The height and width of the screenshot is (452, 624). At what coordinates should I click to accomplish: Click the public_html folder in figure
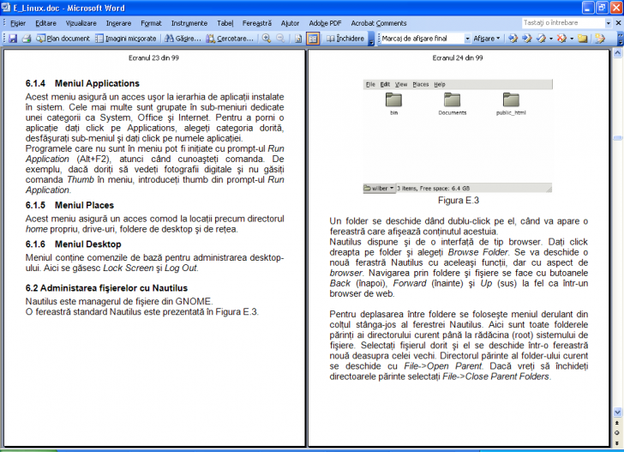click(511, 103)
